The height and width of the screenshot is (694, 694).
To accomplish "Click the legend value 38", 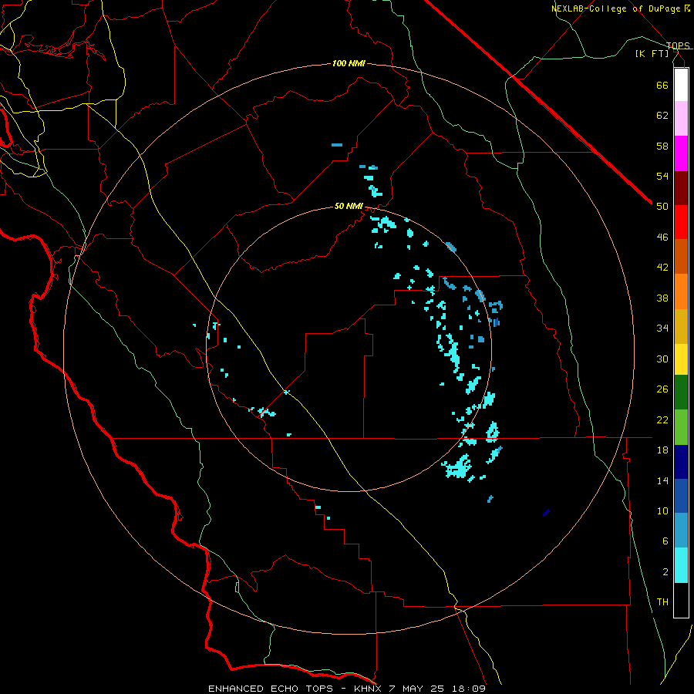I will tap(662, 298).
